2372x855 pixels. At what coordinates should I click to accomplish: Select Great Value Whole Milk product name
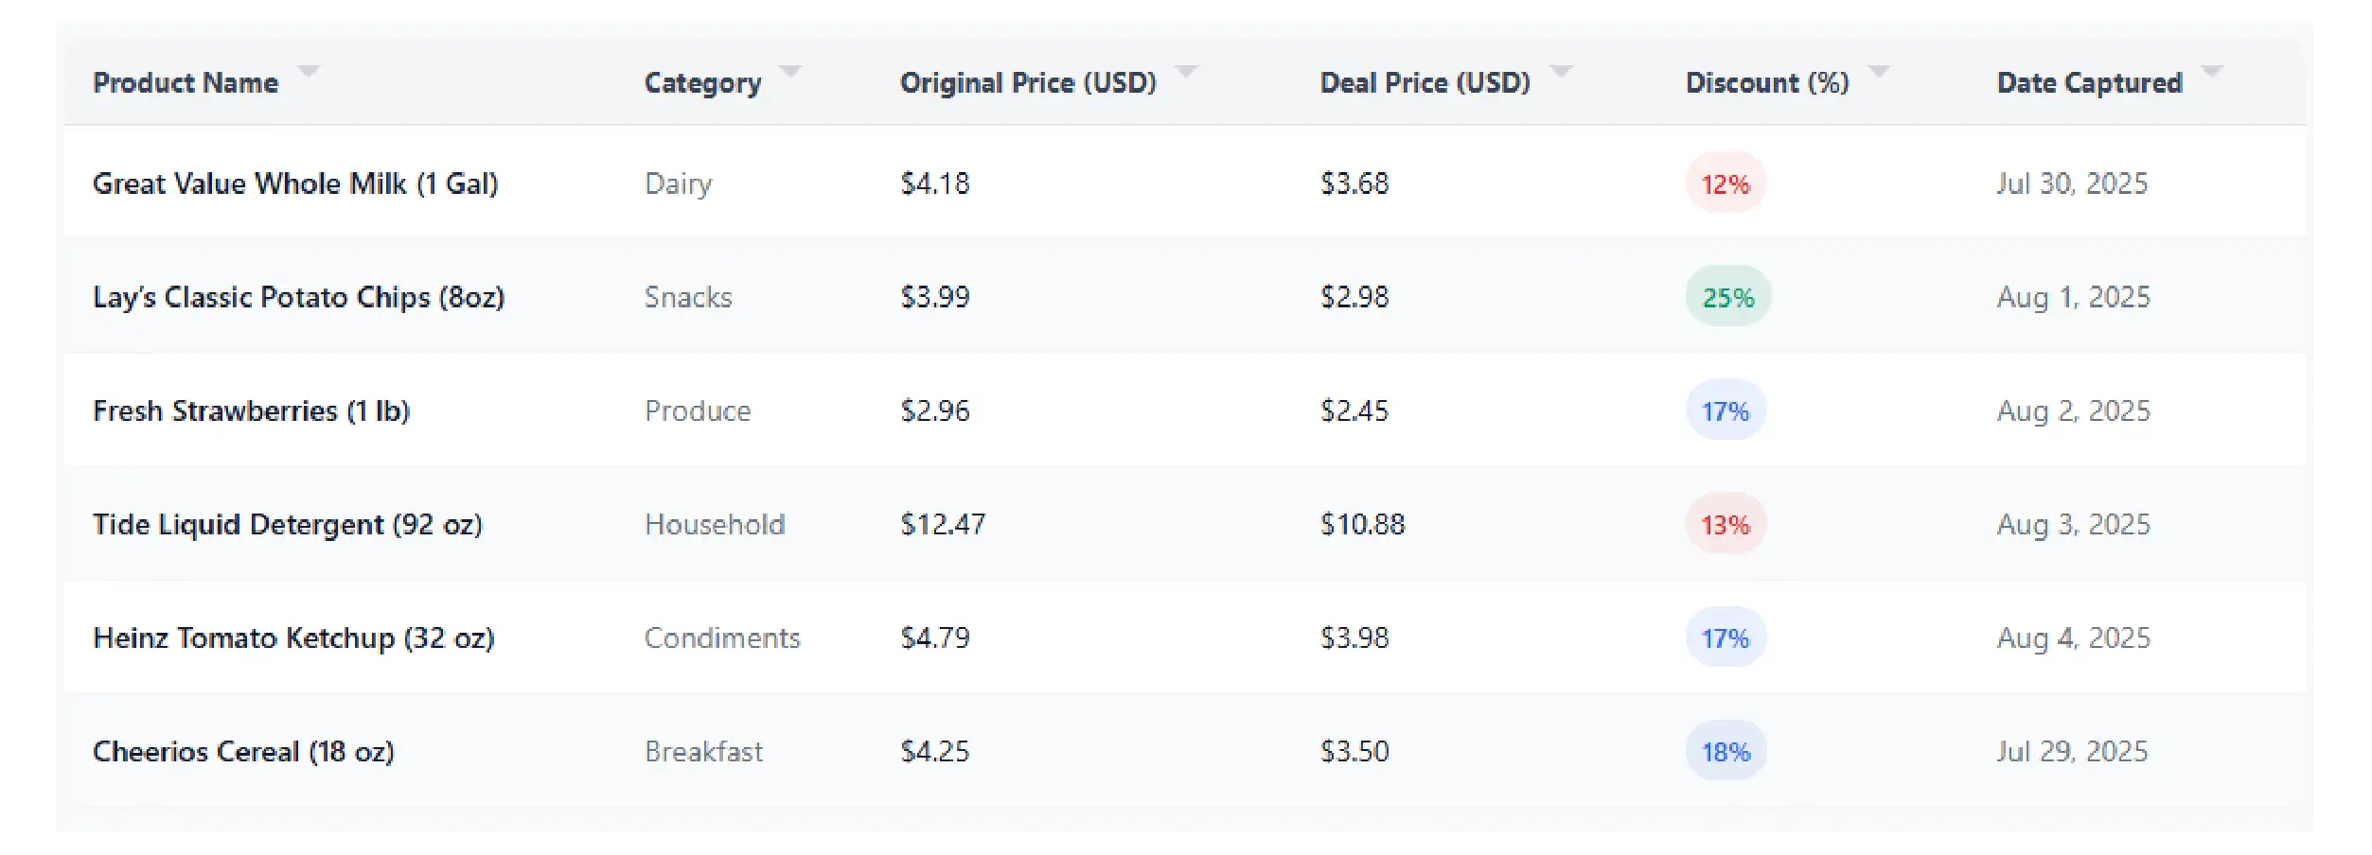pos(295,183)
